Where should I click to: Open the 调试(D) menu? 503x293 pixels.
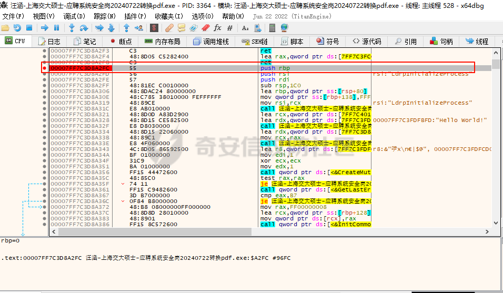(x=74, y=16)
